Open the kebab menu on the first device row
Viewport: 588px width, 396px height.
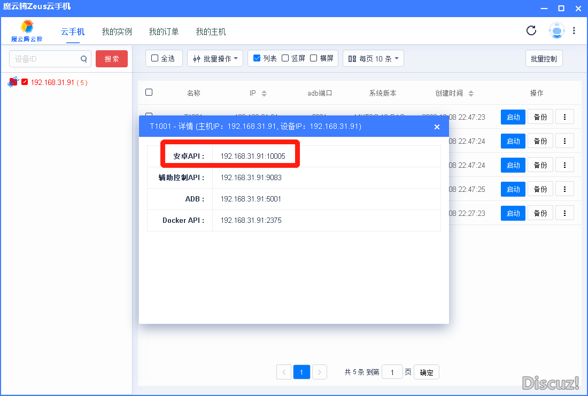(x=564, y=117)
